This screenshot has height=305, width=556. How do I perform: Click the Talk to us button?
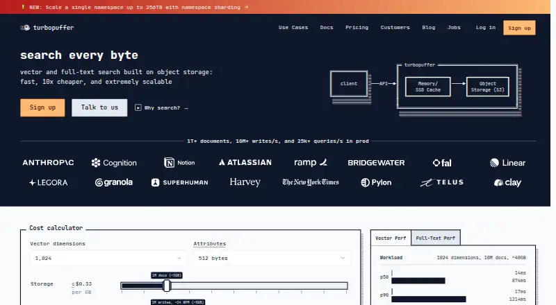(99, 107)
